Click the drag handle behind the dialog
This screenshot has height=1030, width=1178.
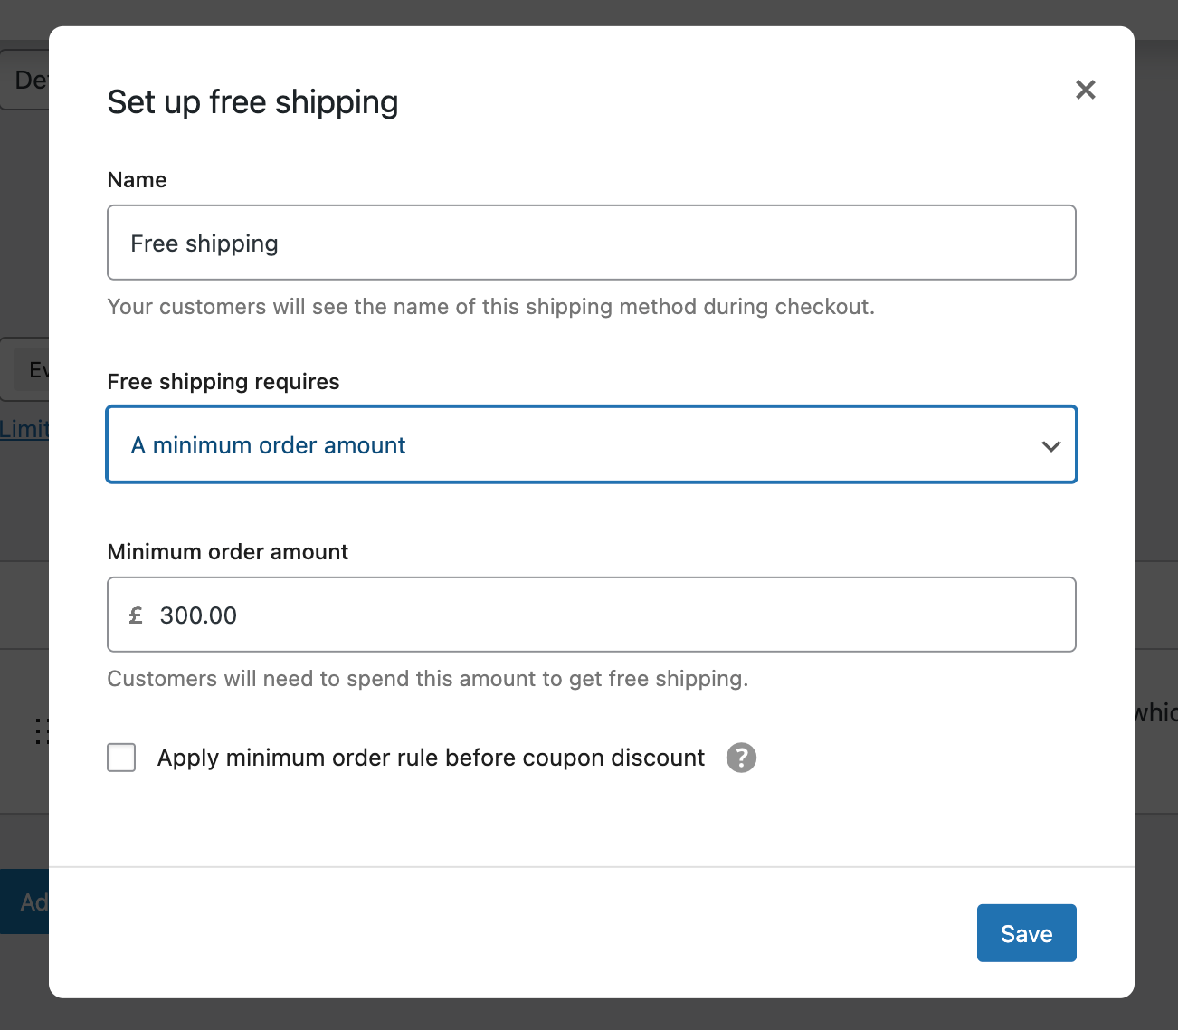tap(41, 730)
